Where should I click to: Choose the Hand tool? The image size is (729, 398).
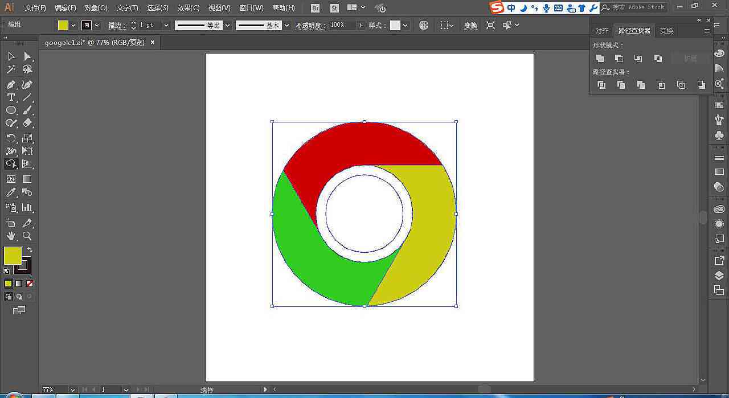click(11, 236)
